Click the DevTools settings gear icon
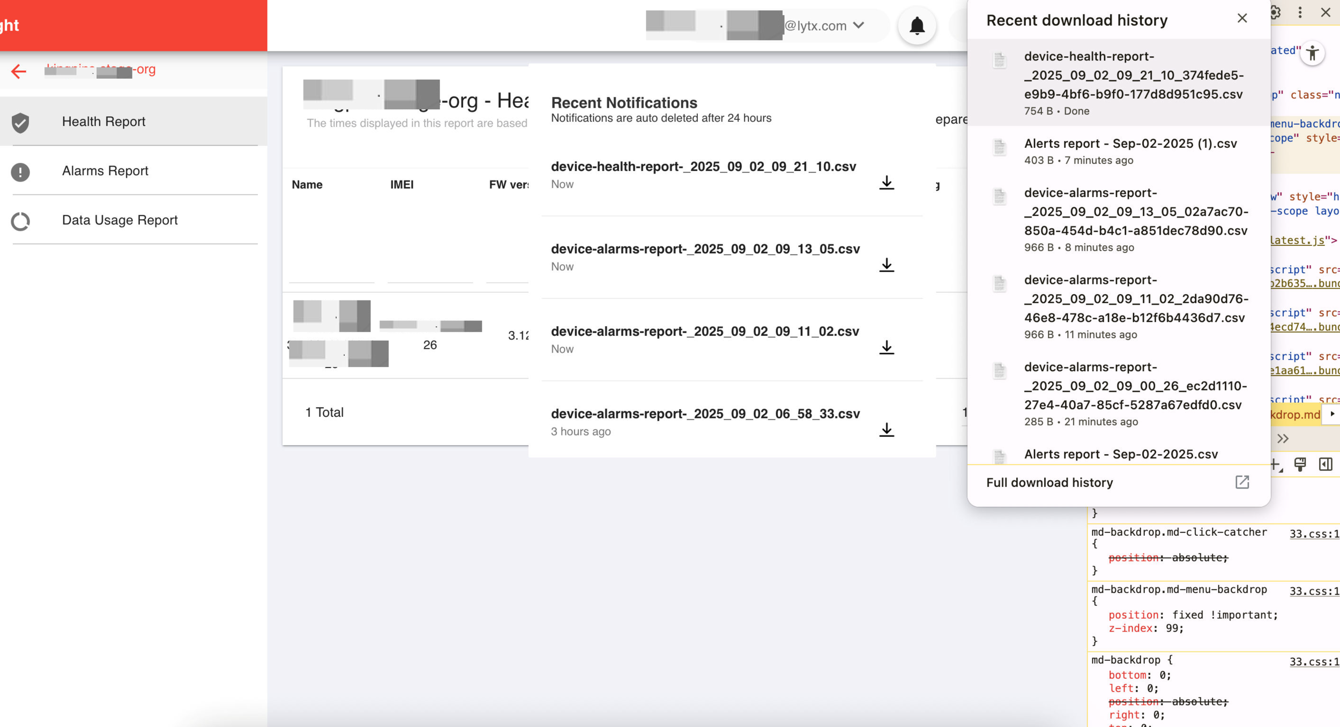 pyautogui.click(x=1276, y=12)
